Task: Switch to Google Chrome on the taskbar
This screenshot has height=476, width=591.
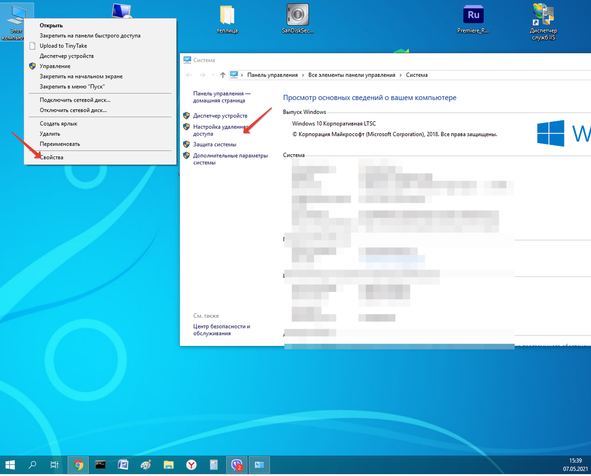Action: tap(78, 465)
